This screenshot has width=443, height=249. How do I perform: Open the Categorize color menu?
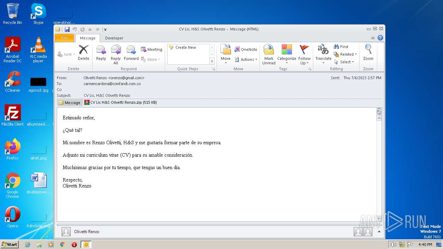tap(287, 54)
